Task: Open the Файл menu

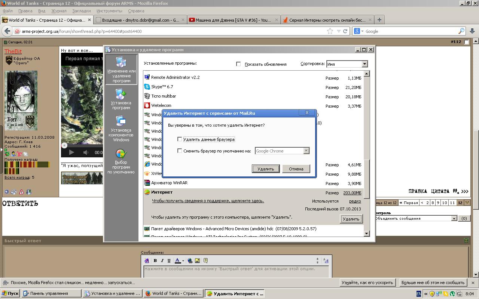Action: click(x=7, y=11)
